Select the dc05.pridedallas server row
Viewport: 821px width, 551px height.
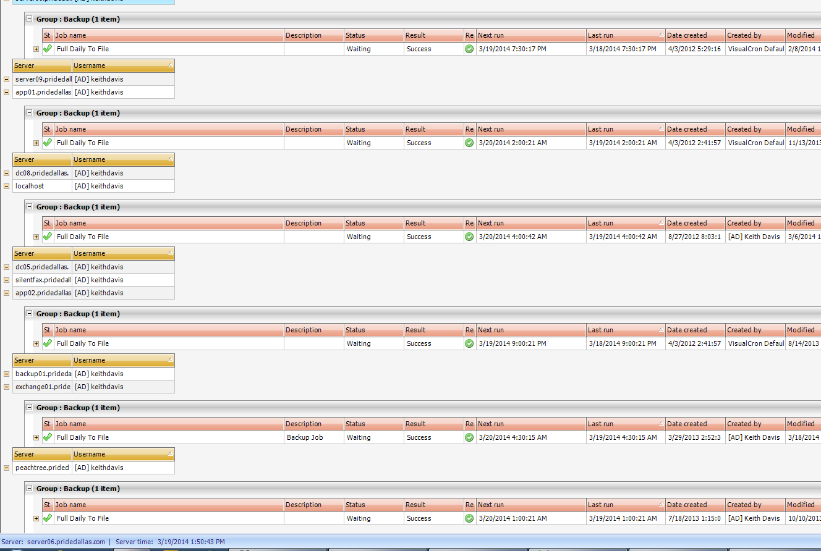[42, 267]
